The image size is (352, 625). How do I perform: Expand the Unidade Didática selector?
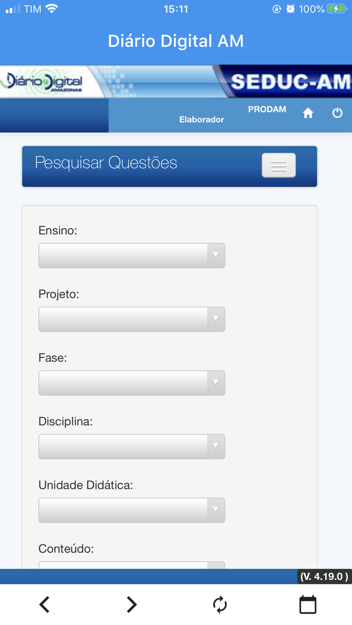click(x=132, y=510)
